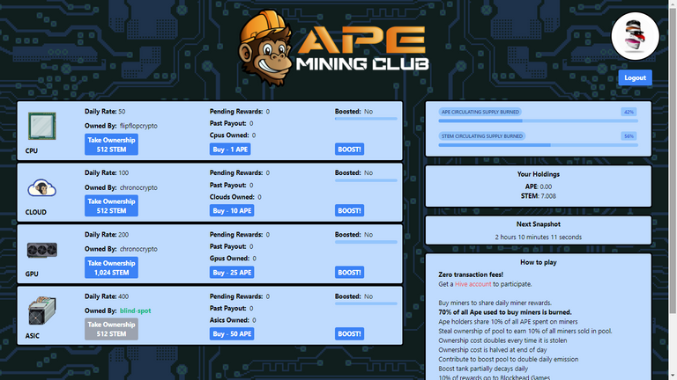This screenshot has width=677, height=380.
Task: Click the APE circulating supply burned progress bar
Action: [538, 121]
